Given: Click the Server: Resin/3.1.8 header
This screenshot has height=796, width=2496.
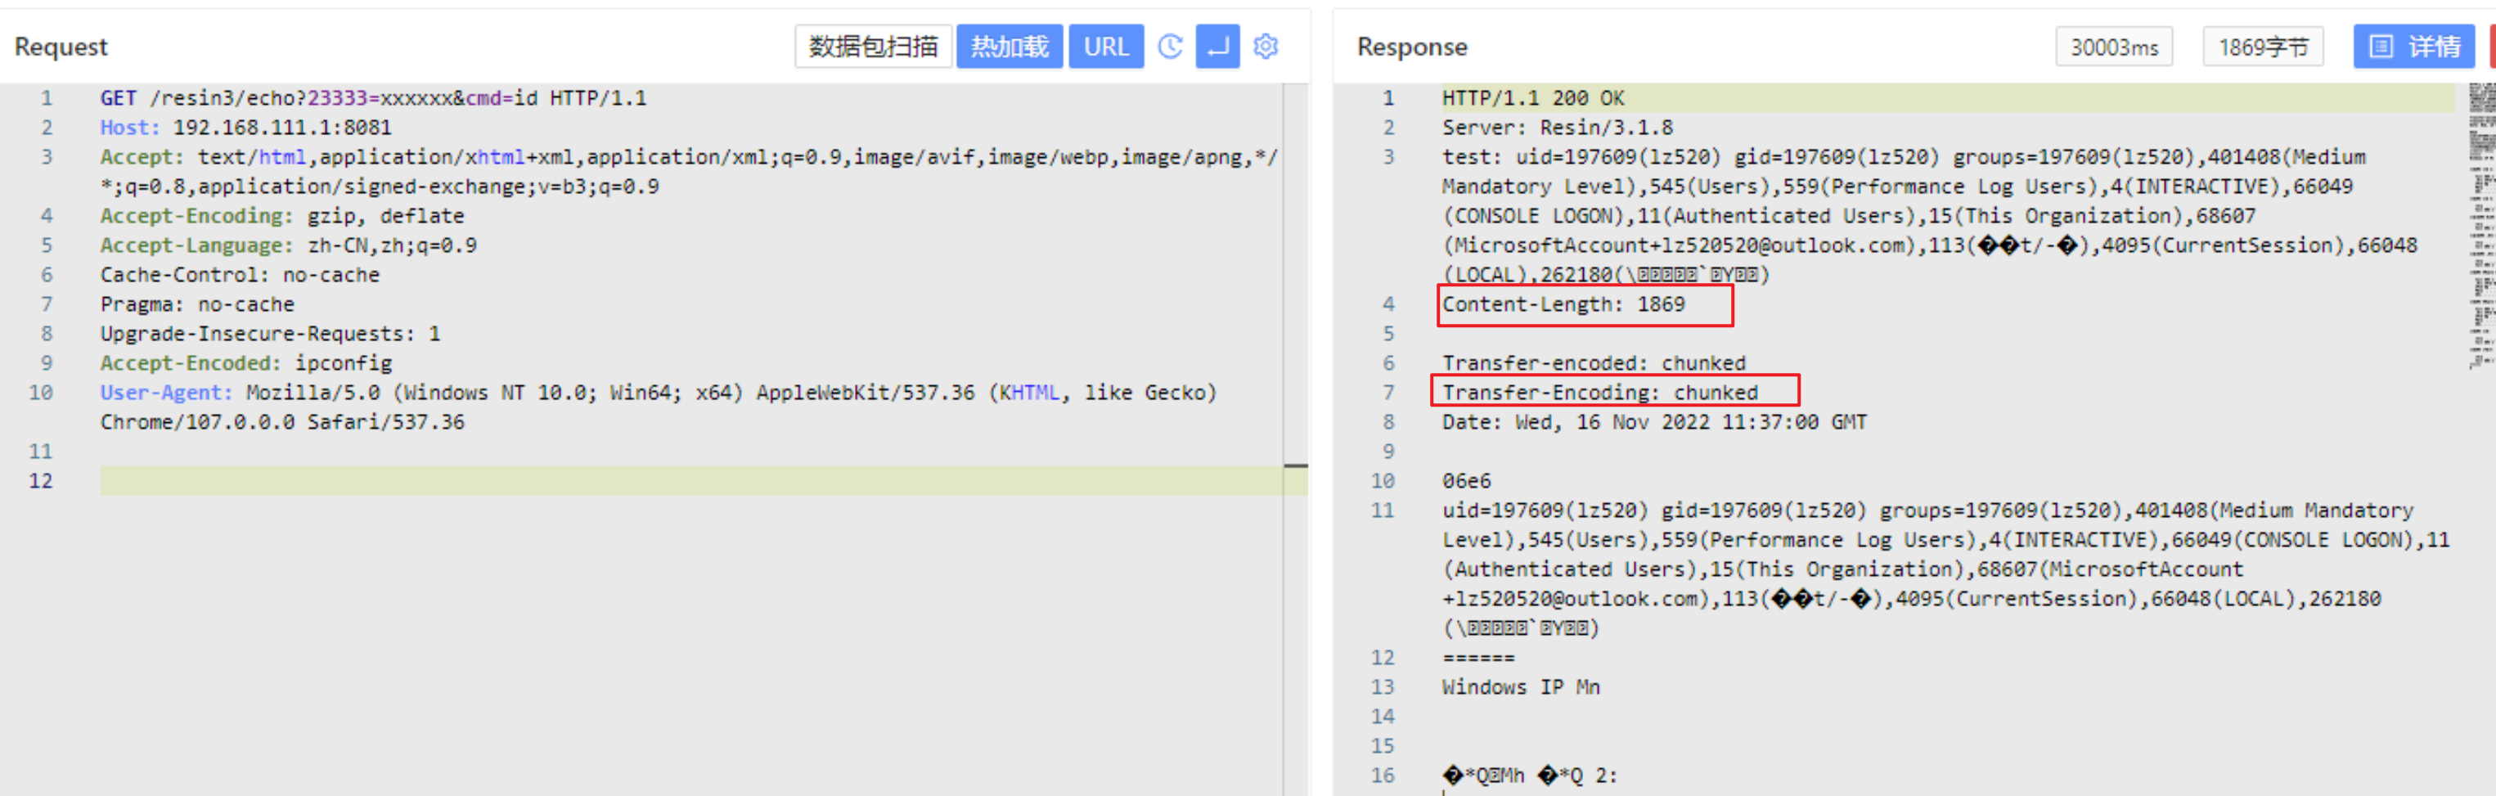Looking at the screenshot, I should (x=1557, y=127).
